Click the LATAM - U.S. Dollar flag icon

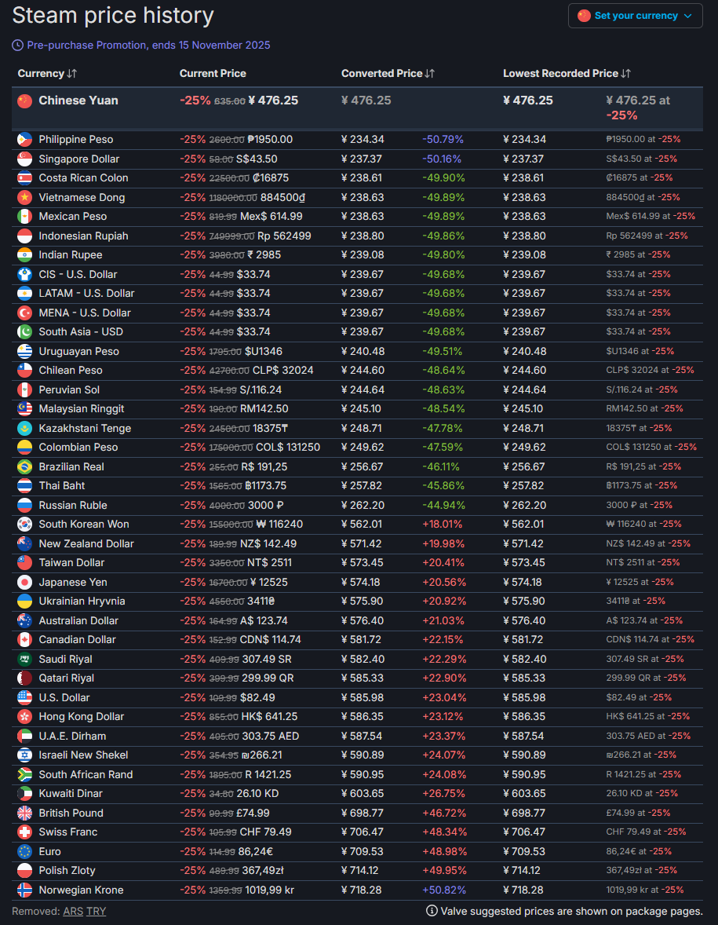click(25, 293)
